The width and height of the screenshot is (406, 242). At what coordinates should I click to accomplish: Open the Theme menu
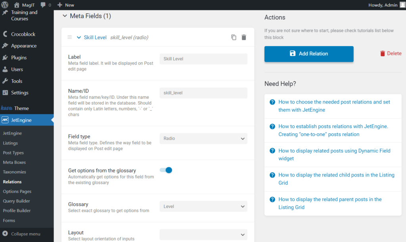point(21,108)
